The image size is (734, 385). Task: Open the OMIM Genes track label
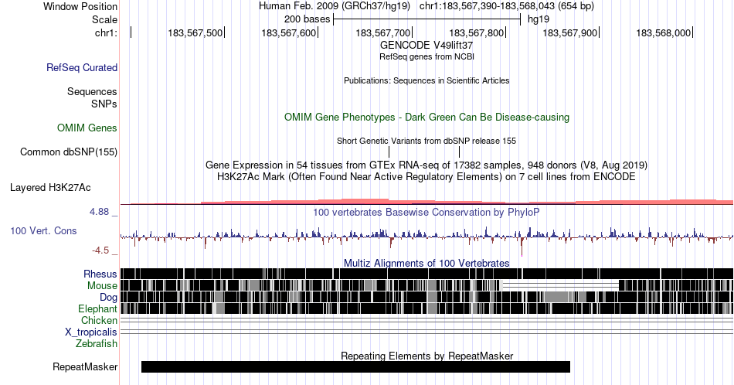(87, 128)
